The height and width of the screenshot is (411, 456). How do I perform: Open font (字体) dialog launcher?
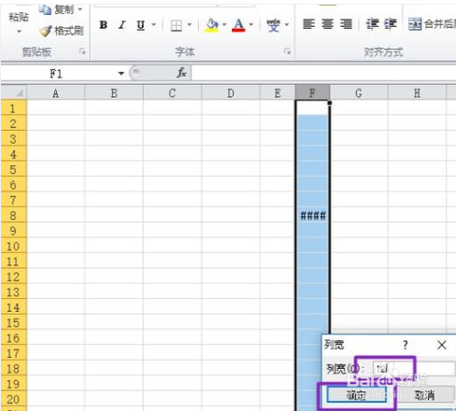(287, 51)
